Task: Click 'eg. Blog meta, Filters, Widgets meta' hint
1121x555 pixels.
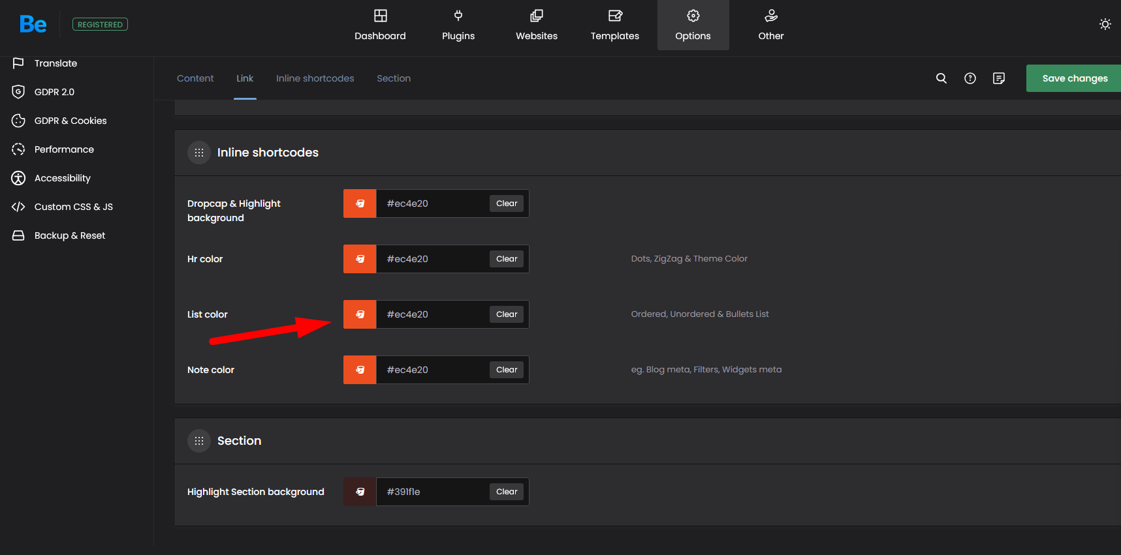Action: (x=706, y=370)
